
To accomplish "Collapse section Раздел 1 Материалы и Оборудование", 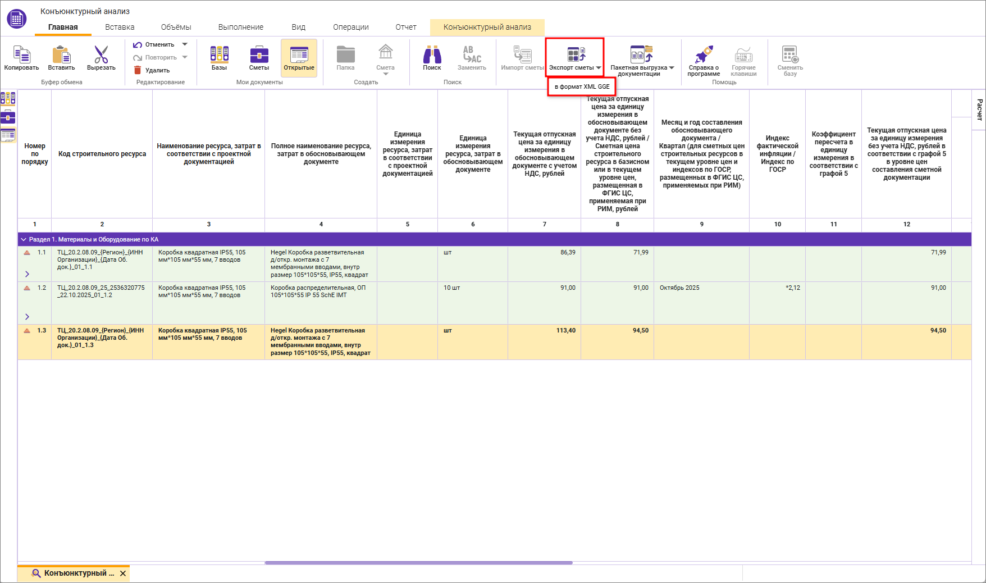I will pos(24,239).
